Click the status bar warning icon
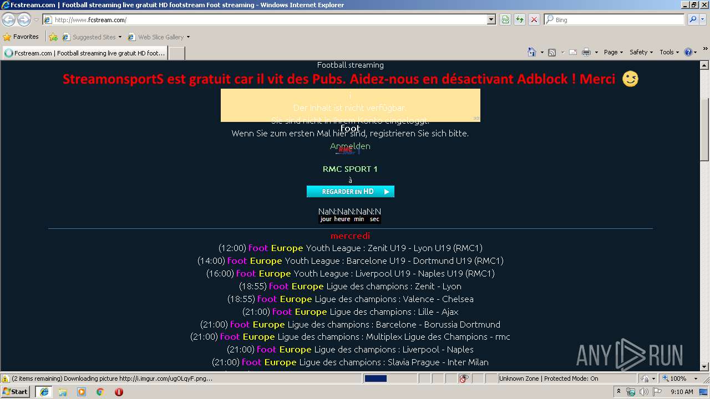This screenshot has width=710, height=399. 6,378
